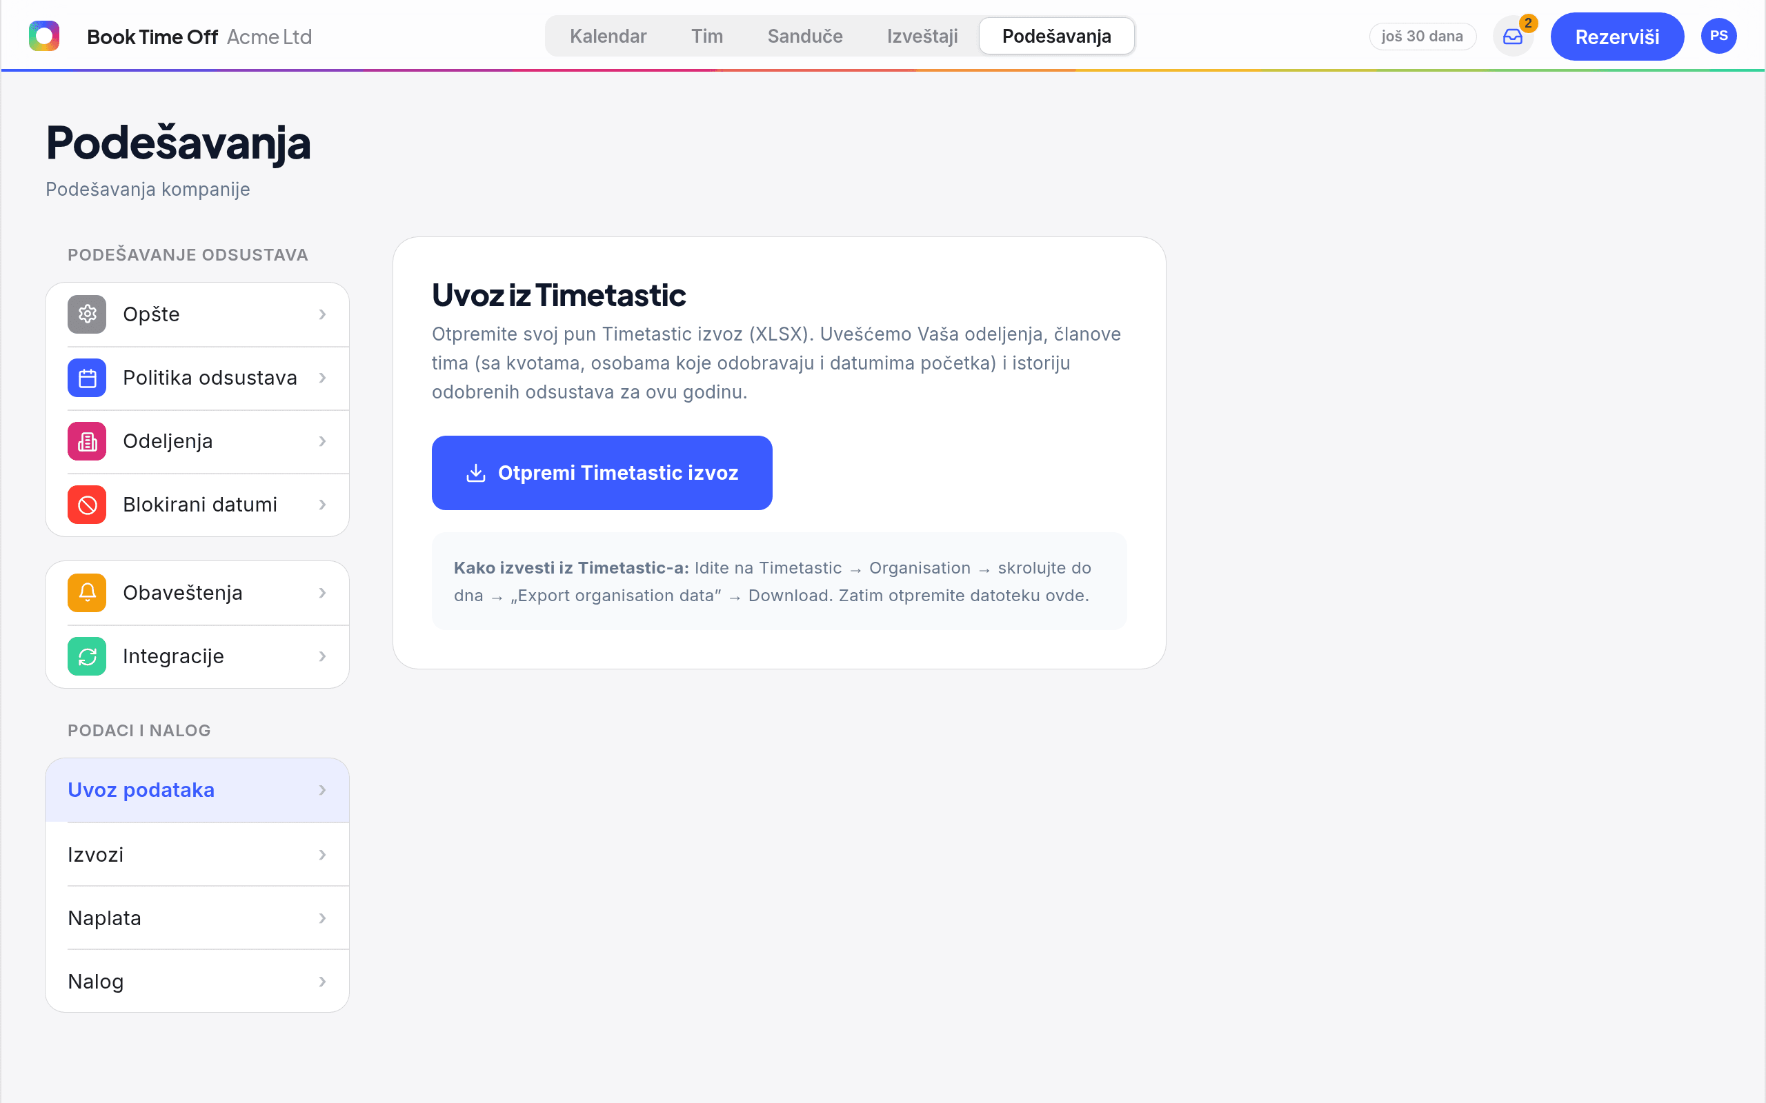The width and height of the screenshot is (1766, 1103).
Task: Open the Naplata section
Action: 197,918
